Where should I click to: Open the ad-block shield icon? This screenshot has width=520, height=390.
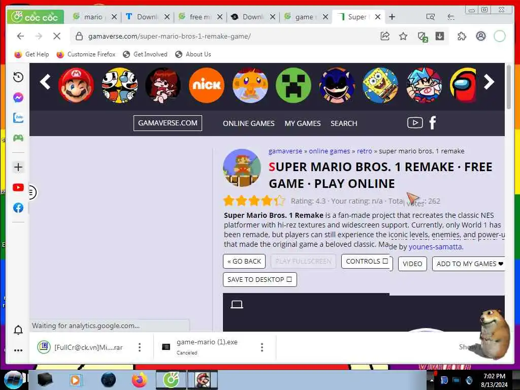[x=422, y=37]
